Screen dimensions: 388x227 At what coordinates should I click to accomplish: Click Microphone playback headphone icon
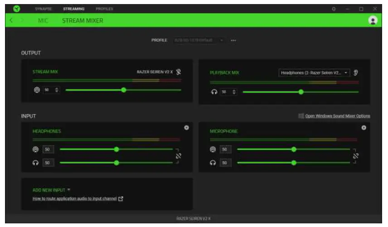pyautogui.click(x=213, y=163)
